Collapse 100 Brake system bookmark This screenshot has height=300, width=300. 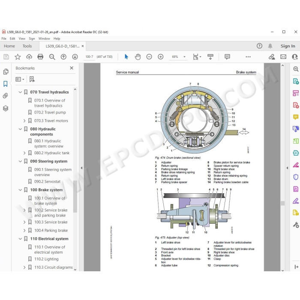[x=20, y=190]
